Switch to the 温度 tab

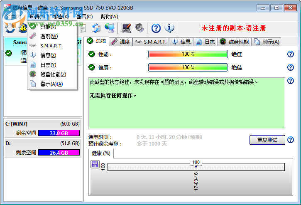121,42
